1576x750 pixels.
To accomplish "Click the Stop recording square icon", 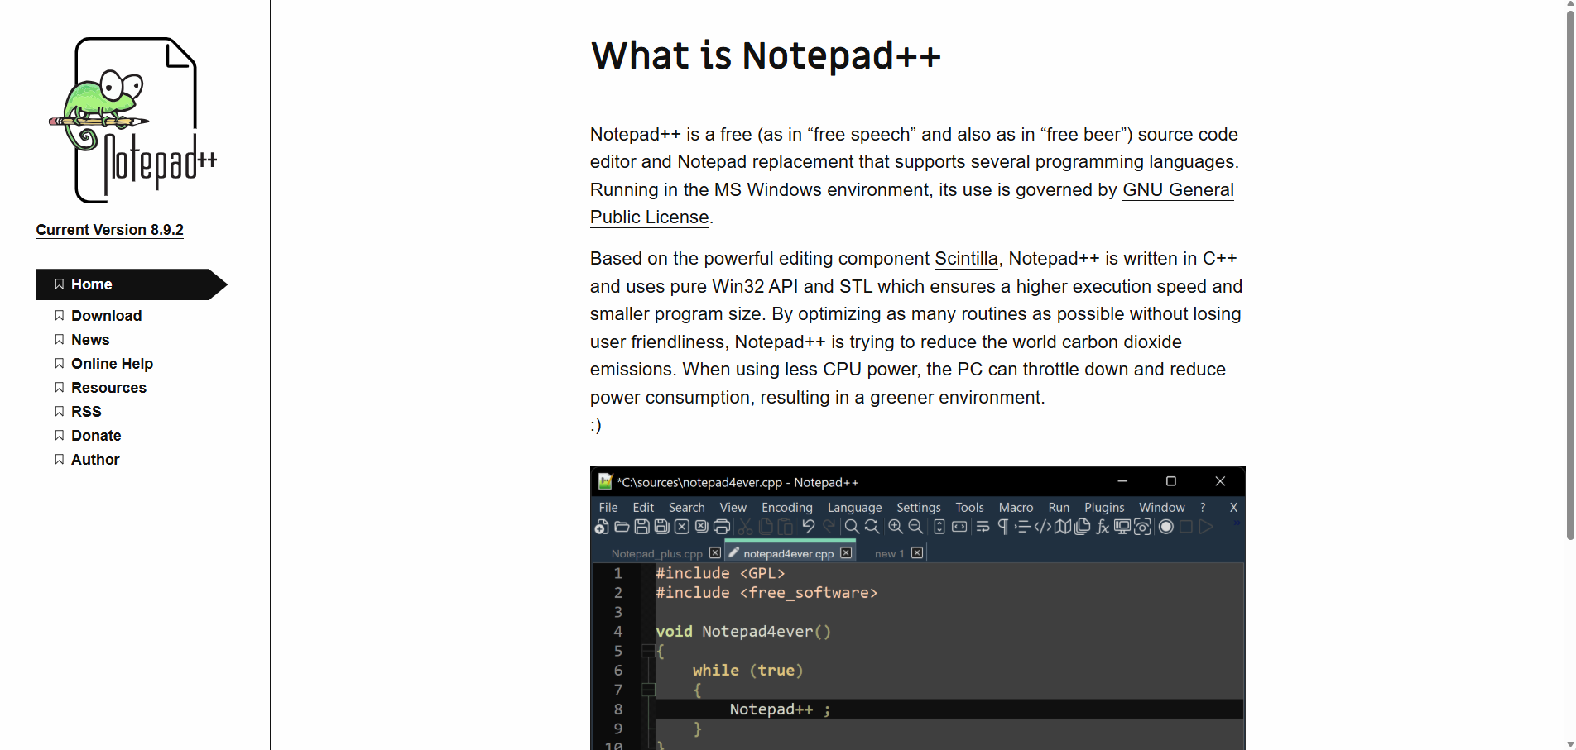I will coord(1186,527).
